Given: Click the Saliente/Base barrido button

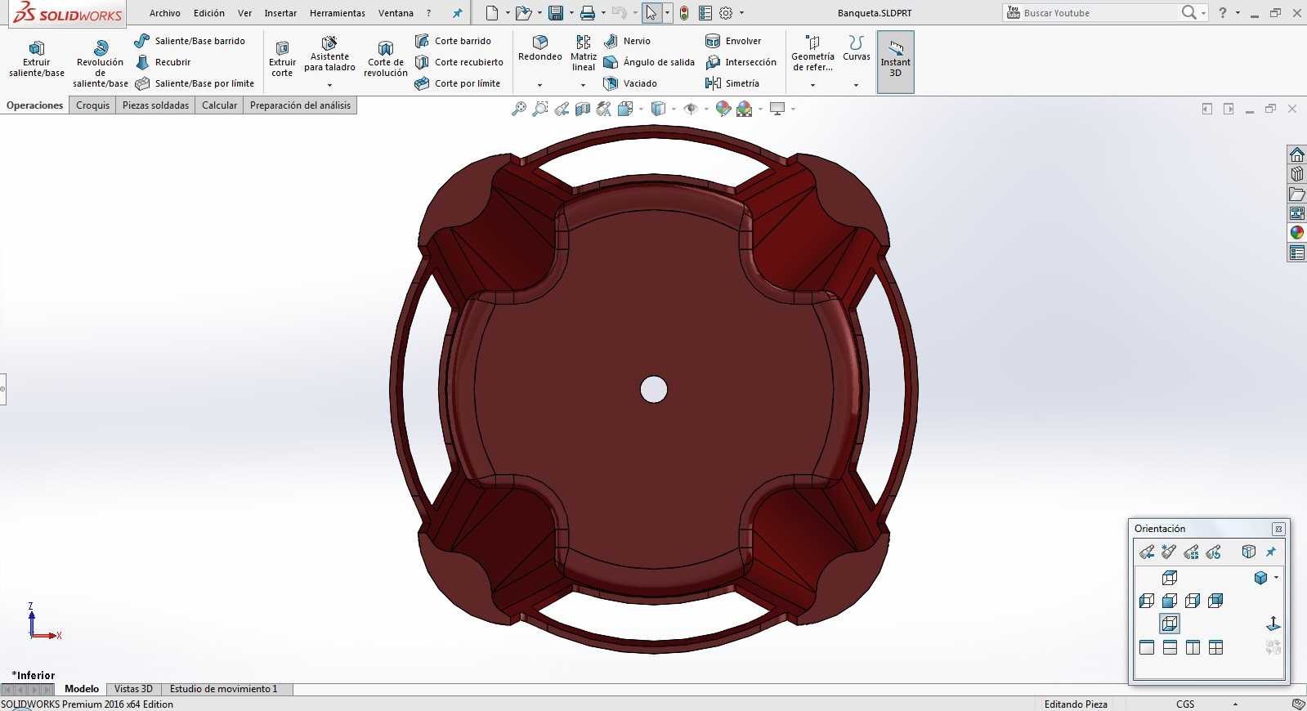Looking at the screenshot, I should [x=190, y=41].
